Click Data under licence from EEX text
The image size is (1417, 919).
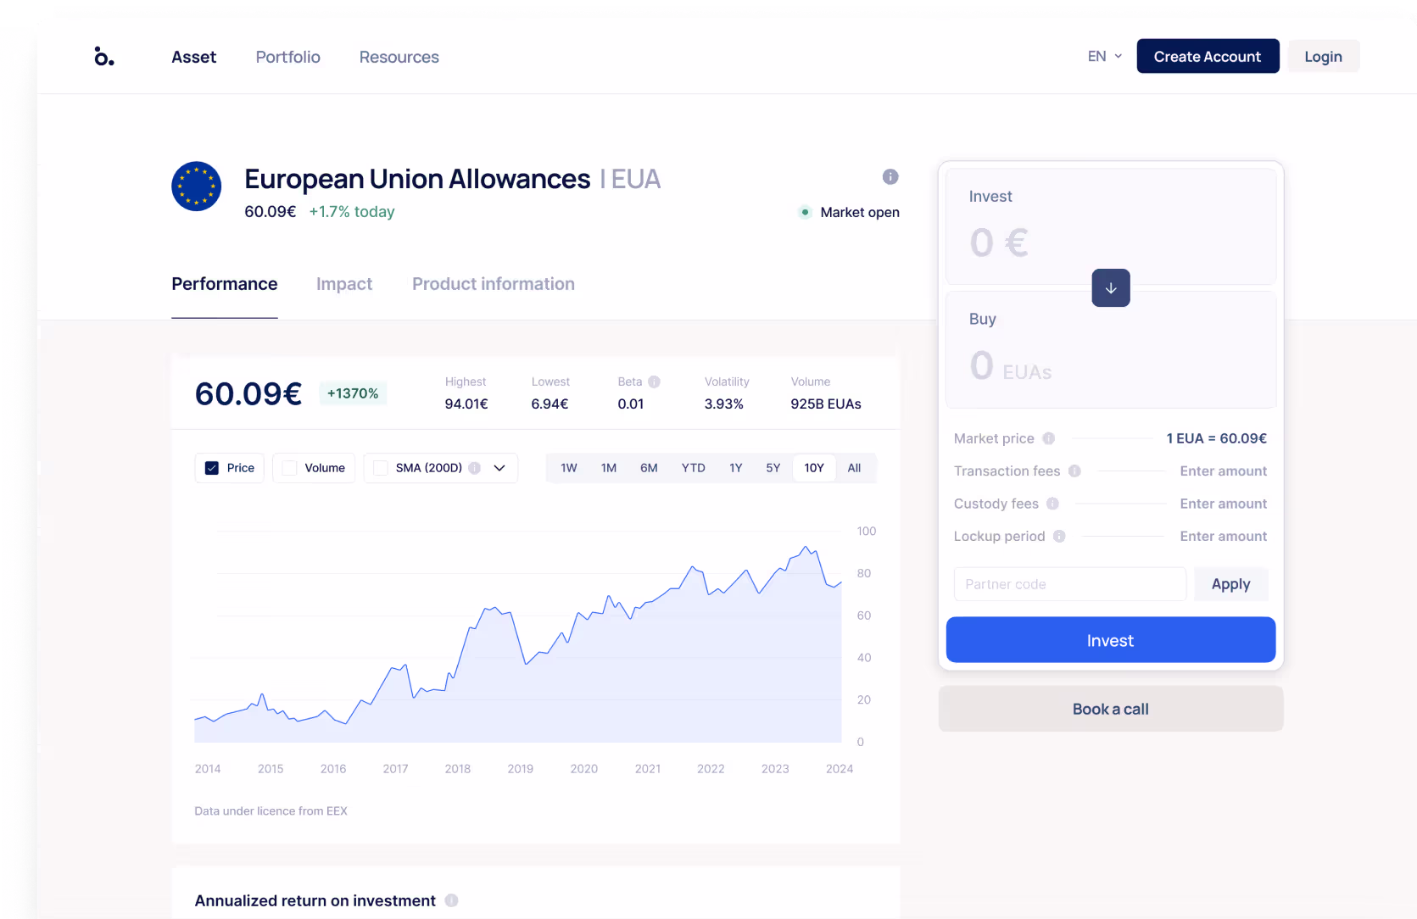click(x=271, y=810)
